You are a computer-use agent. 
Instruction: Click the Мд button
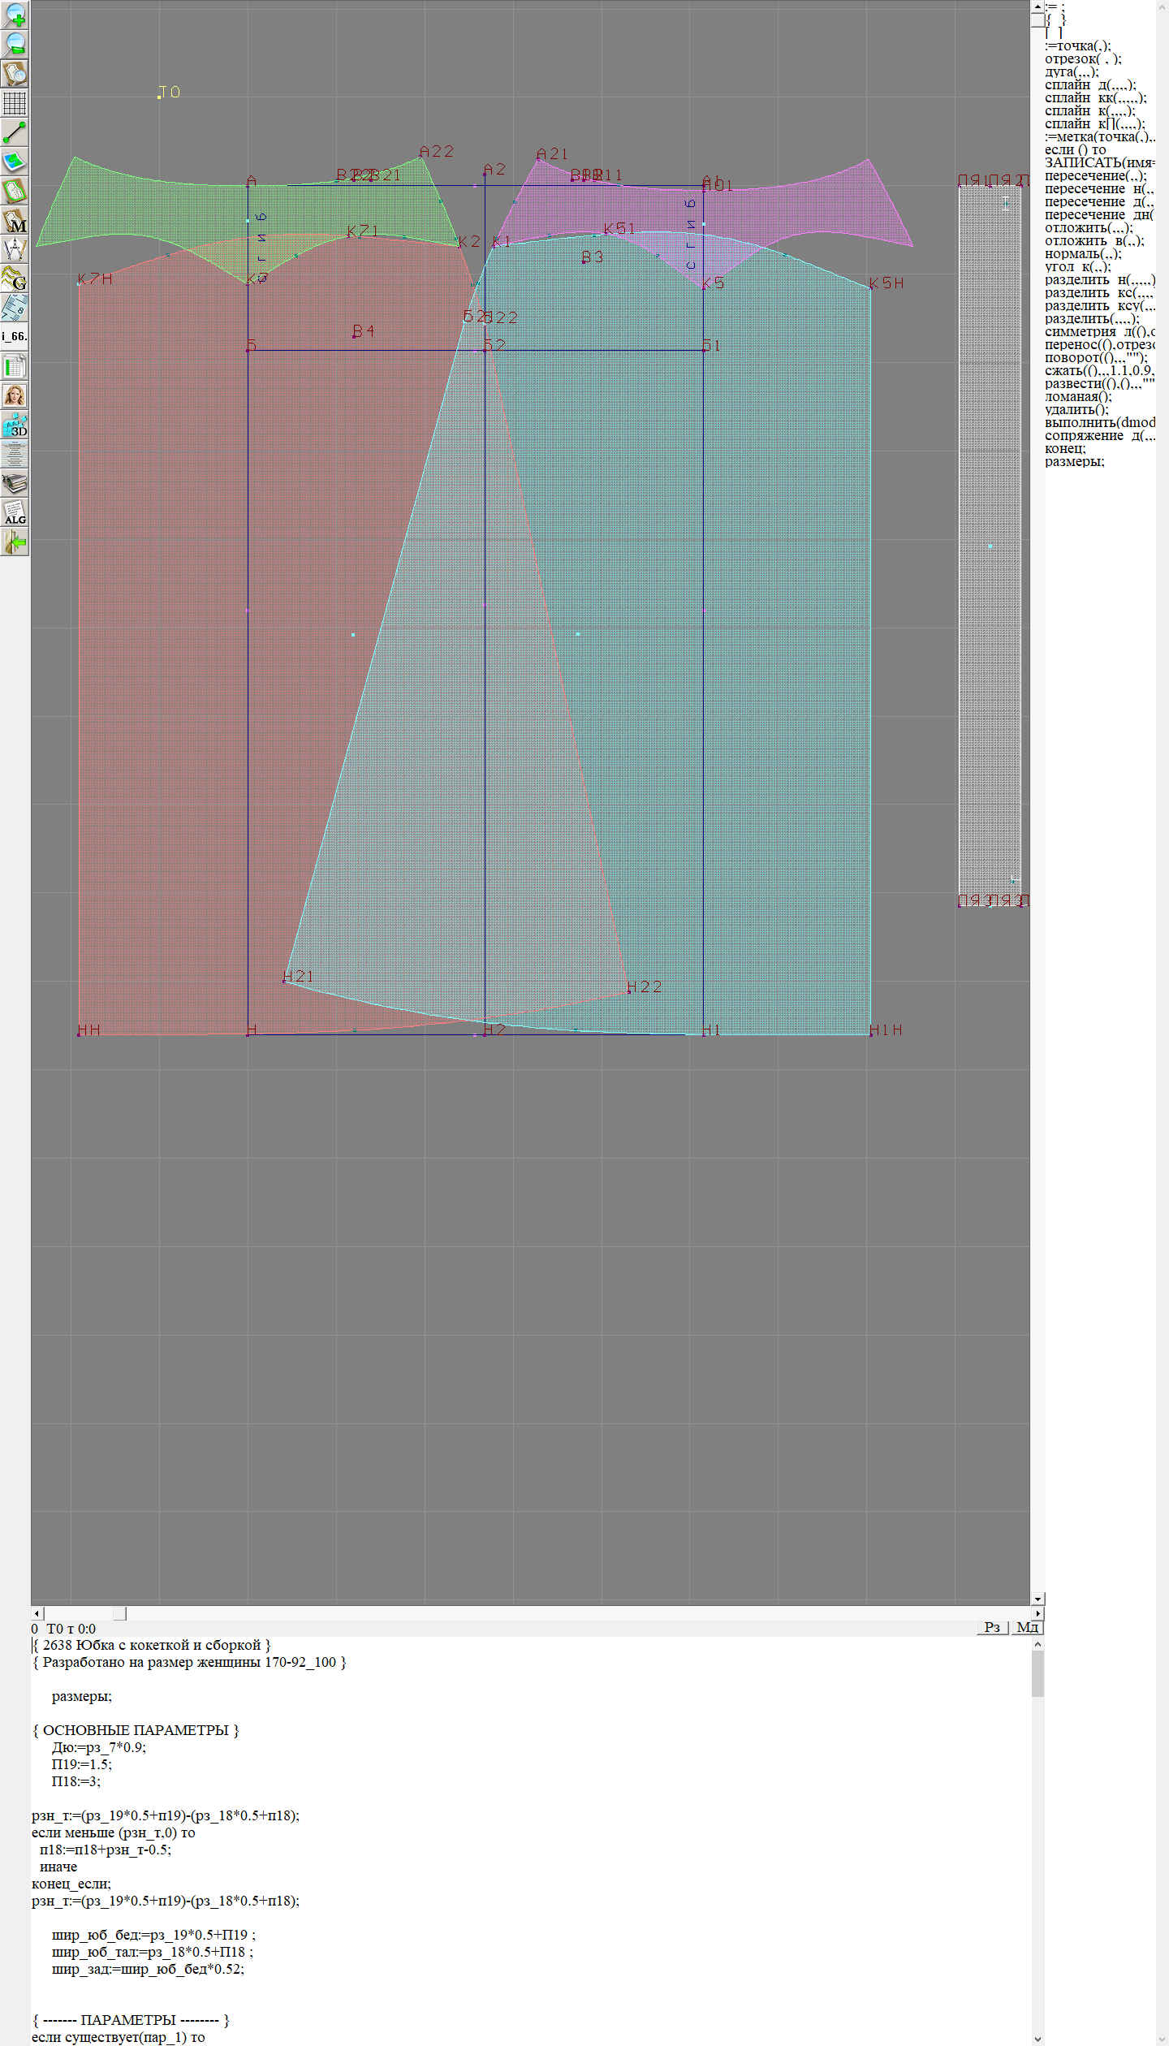[x=1027, y=1627]
